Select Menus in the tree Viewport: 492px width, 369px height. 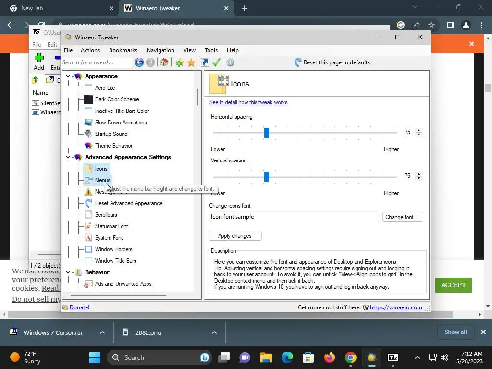pos(103,180)
